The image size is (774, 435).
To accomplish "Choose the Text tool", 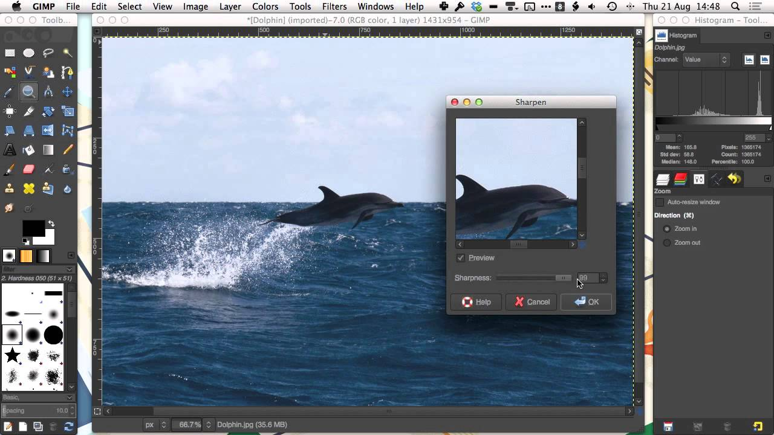I will (10, 149).
